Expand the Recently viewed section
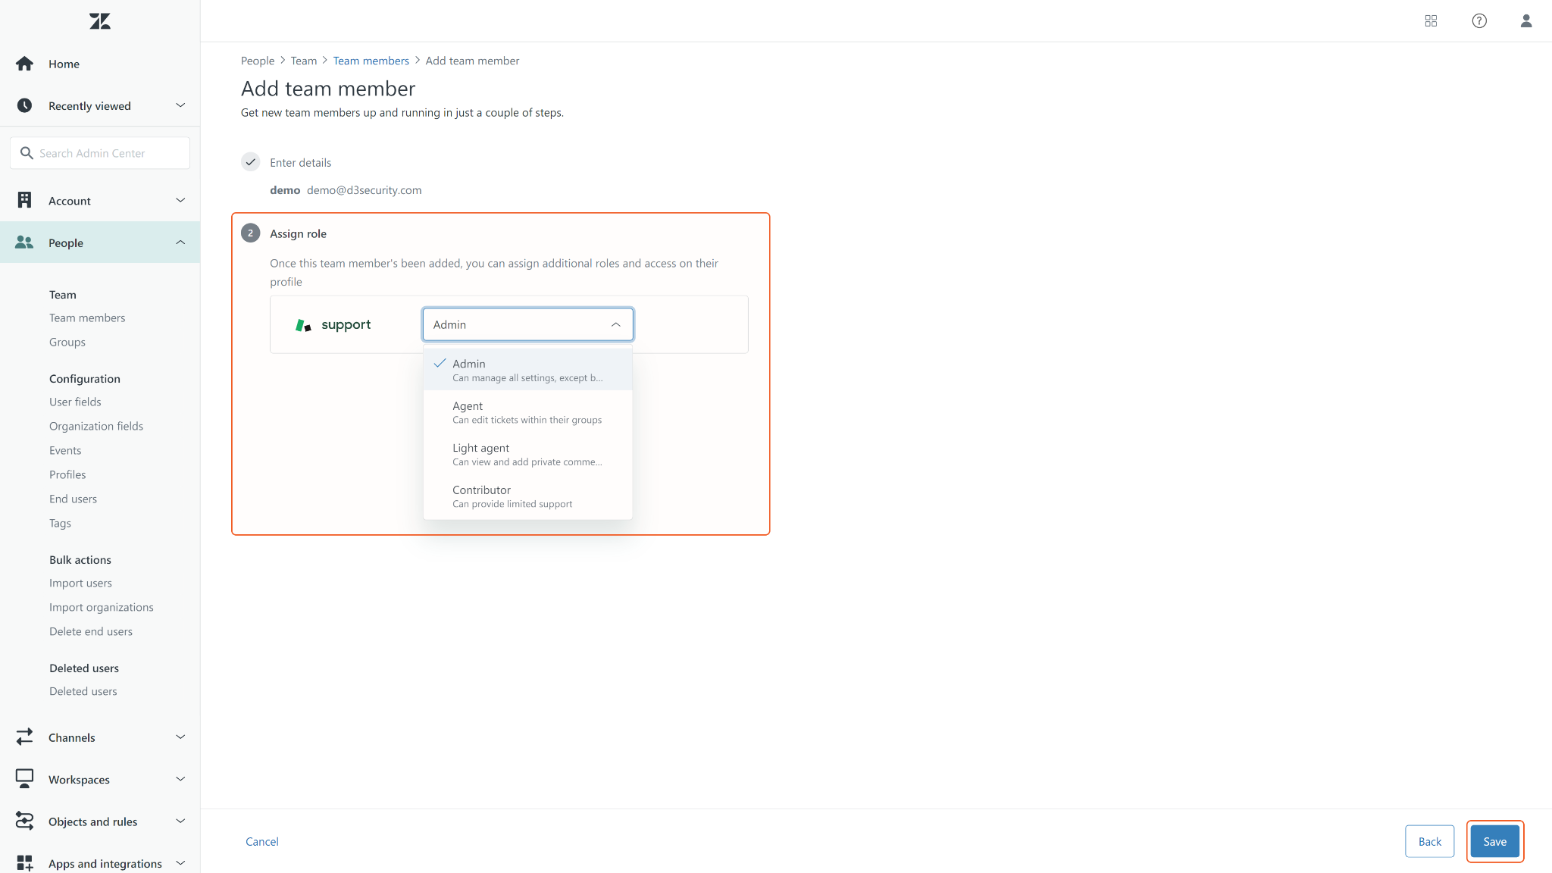1552x873 pixels. 180,105
